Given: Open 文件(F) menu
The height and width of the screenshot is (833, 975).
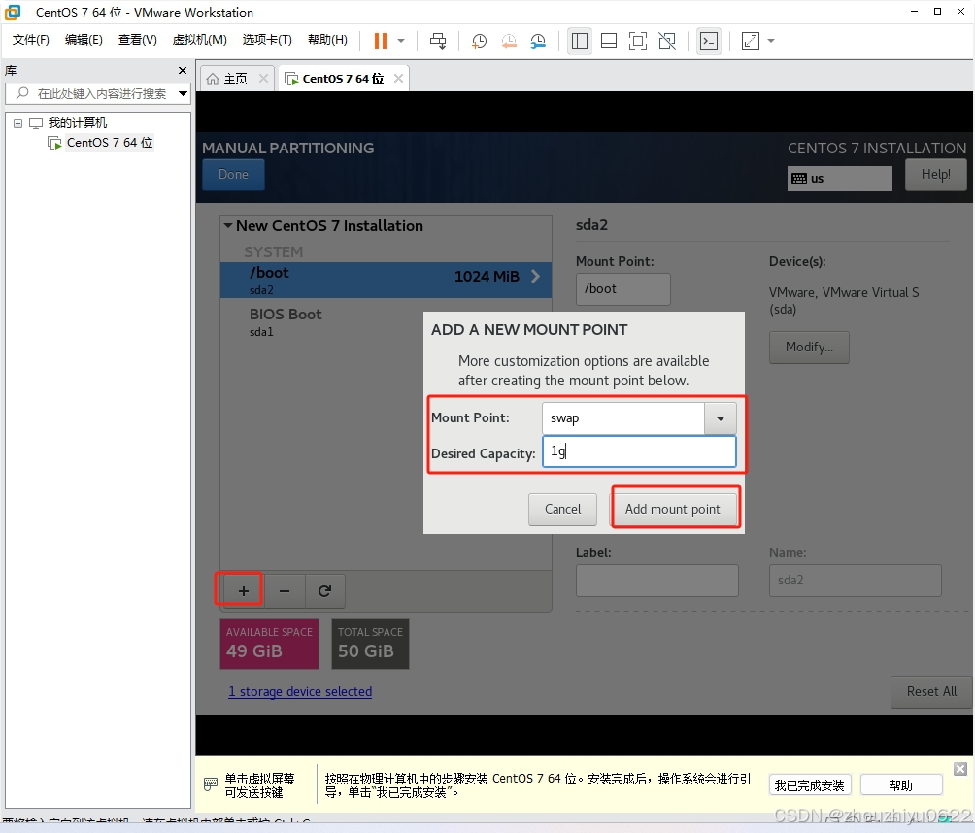Looking at the screenshot, I should (30, 40).
